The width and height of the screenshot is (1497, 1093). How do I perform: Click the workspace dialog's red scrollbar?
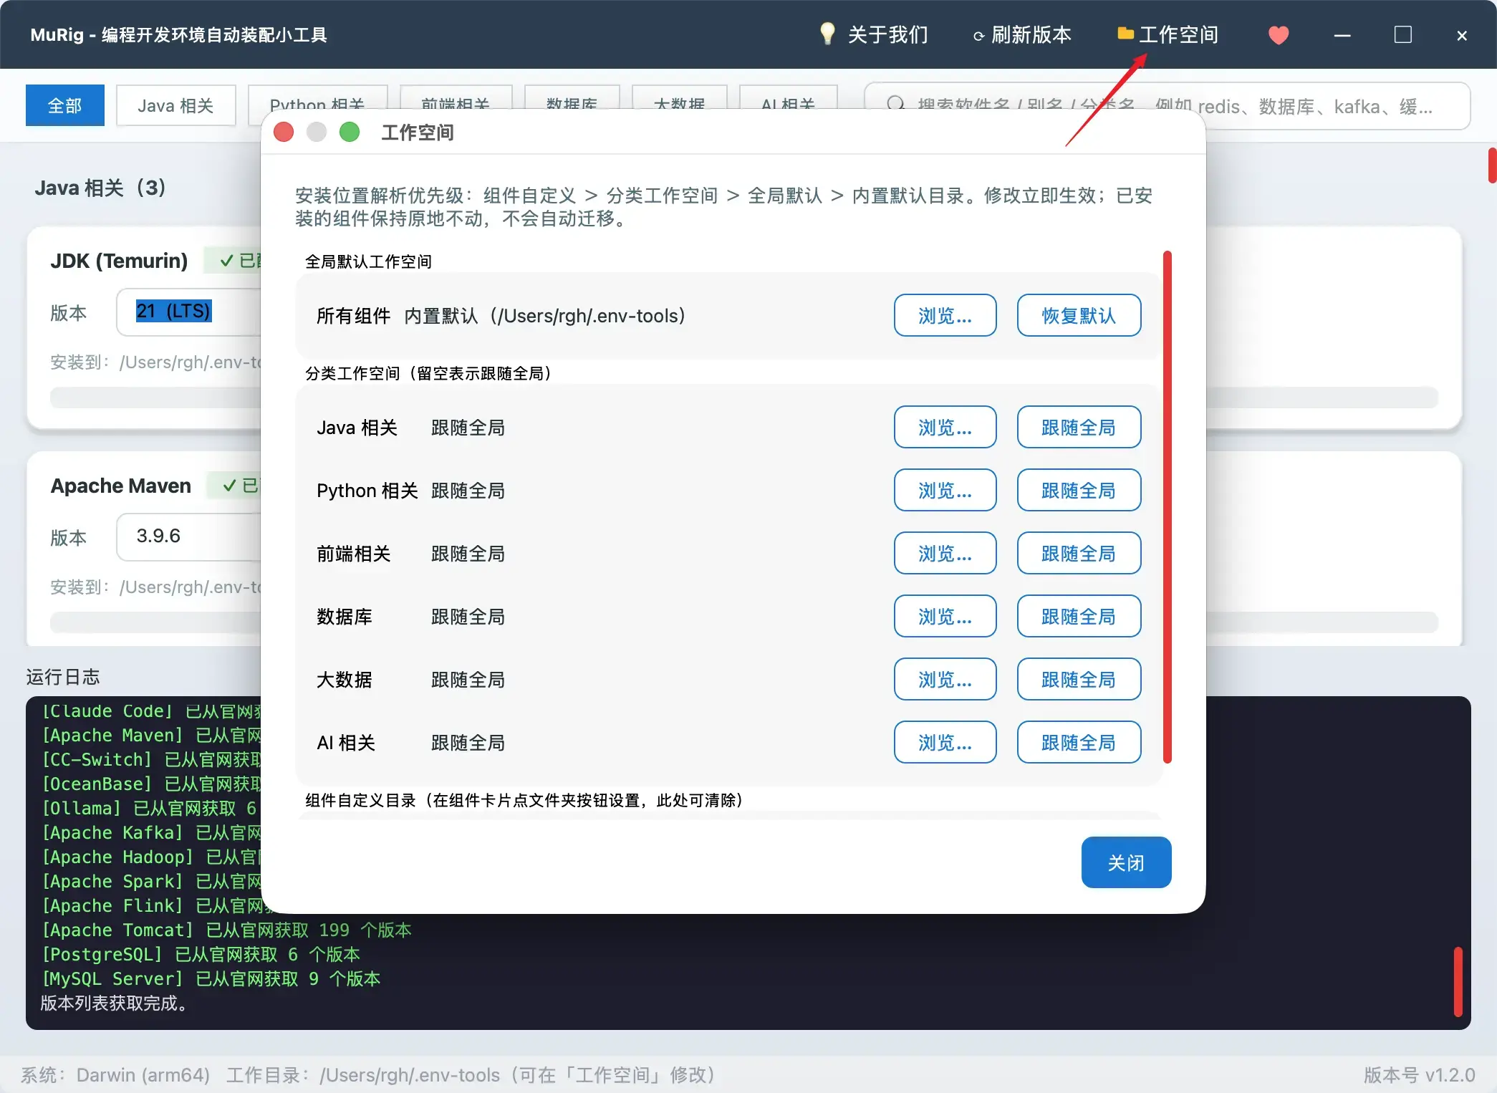(1168, 507)
